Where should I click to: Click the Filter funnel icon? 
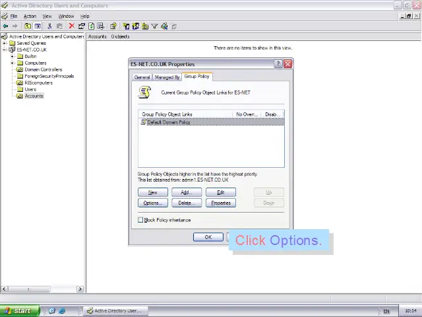(x=154, y=26)
